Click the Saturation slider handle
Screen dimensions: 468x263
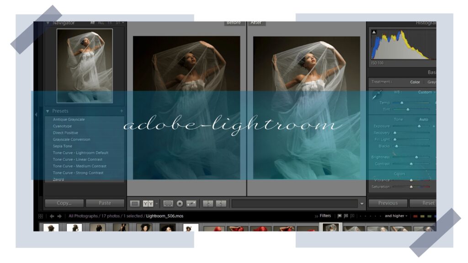[411, 187]
